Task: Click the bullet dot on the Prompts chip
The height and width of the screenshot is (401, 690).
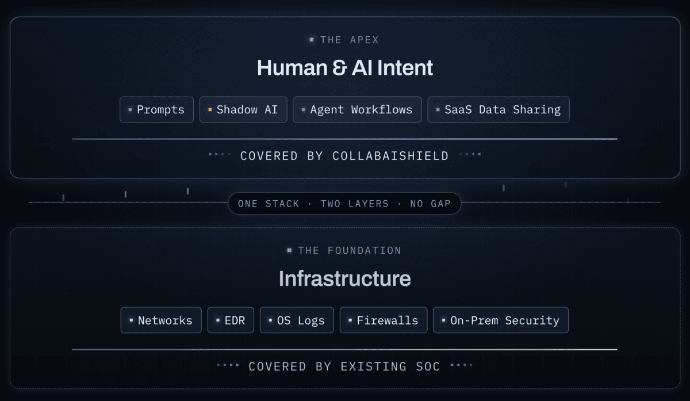Action: 131,109
